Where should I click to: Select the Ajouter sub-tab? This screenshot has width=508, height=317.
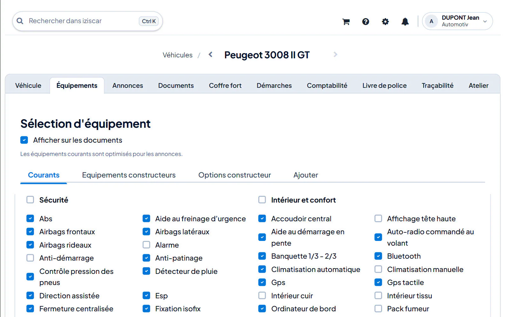306,175
